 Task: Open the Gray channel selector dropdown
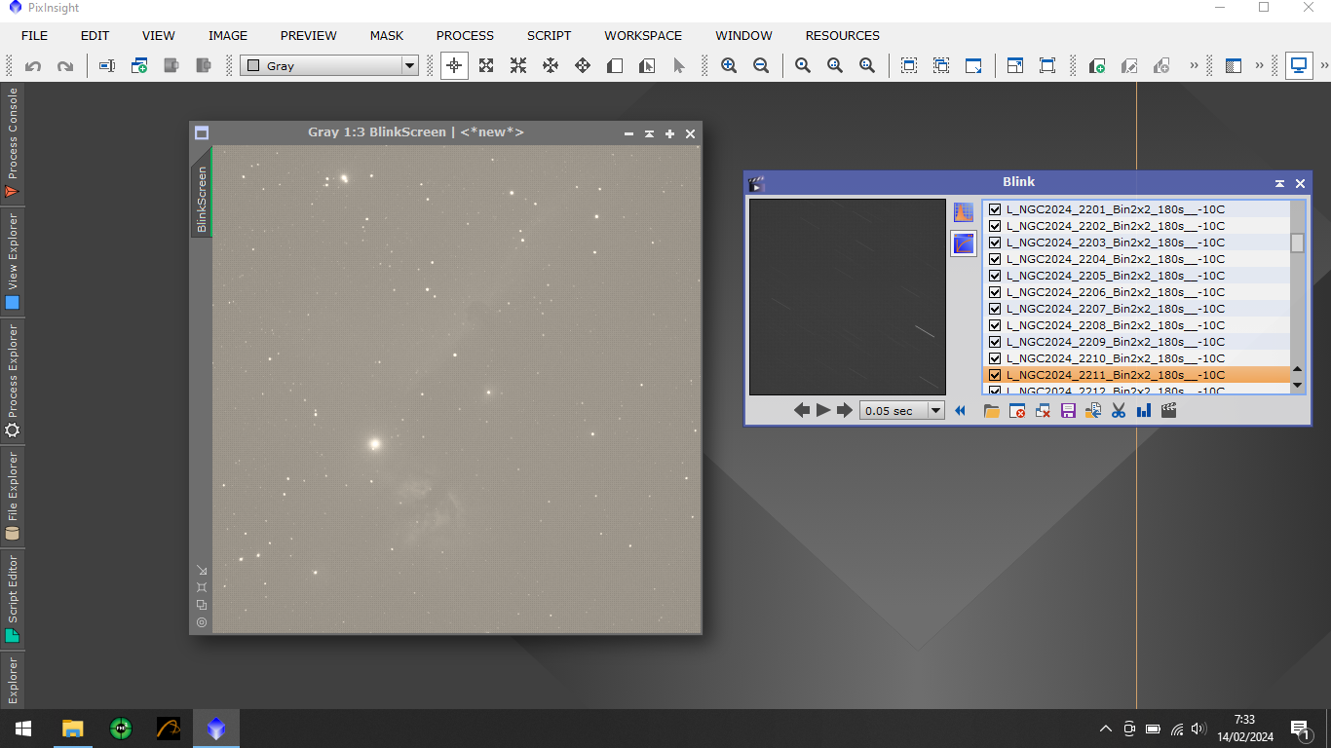(x=329, y=66)
